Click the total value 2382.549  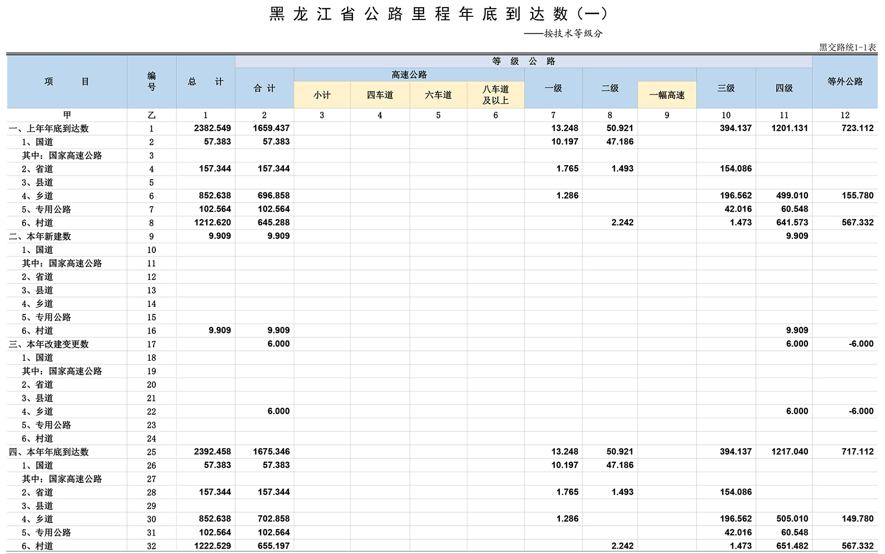[x=212, y=128]
